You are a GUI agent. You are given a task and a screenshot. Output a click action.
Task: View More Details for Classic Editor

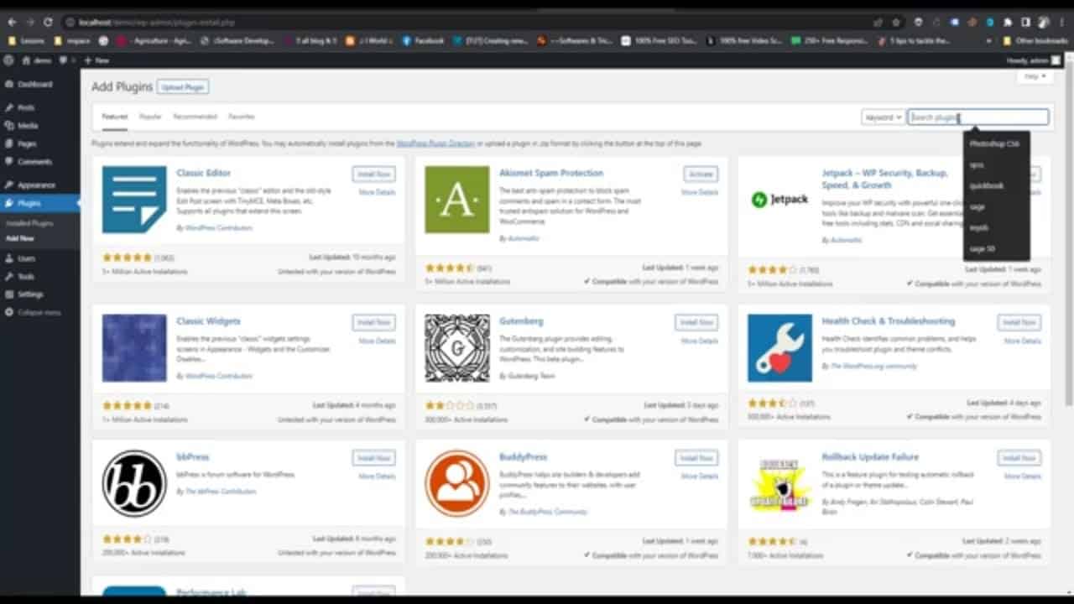point(377,193)
